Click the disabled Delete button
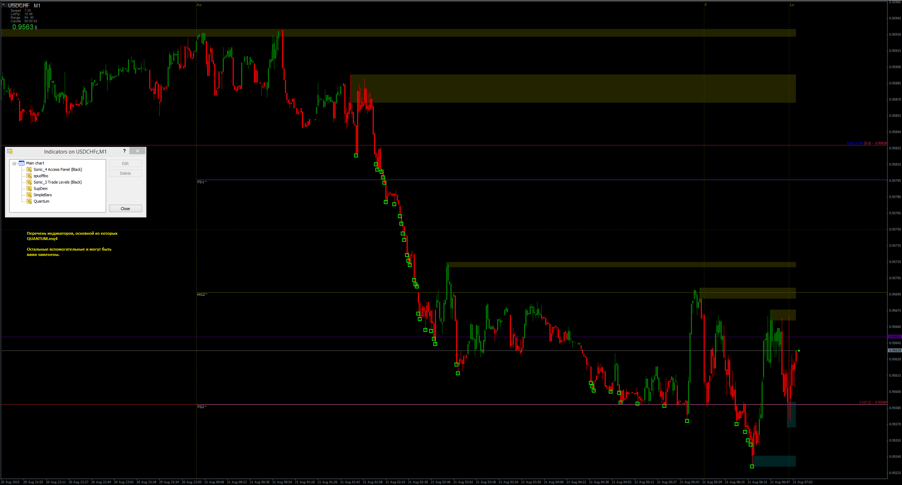The height and width of the screenshot is (485, 902). (x=126, y=173)
